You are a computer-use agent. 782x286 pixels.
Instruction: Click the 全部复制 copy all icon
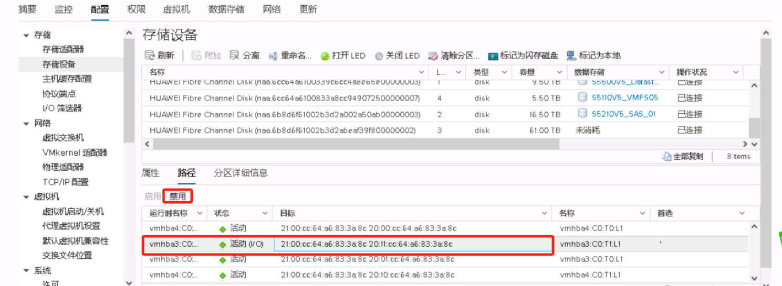coord(667,156)
